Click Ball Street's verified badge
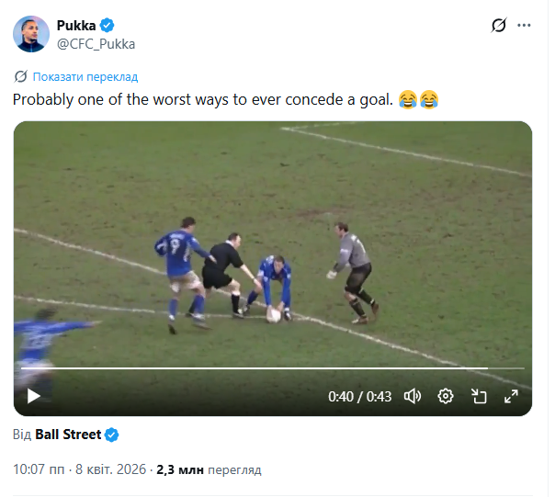The width and height of the screenshot is (555, 497). [x=112, y=435]
